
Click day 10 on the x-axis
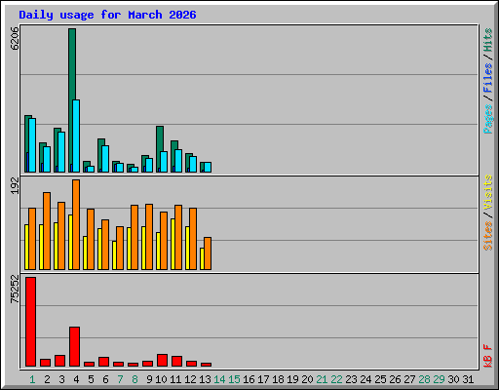click(161, 379)
